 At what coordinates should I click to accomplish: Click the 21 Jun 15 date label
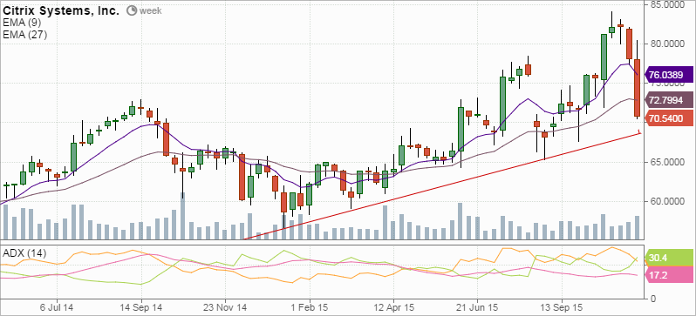coord(477,306)
